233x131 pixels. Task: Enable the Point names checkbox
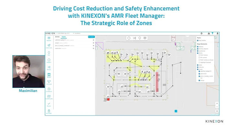click(x=199, y=55)
